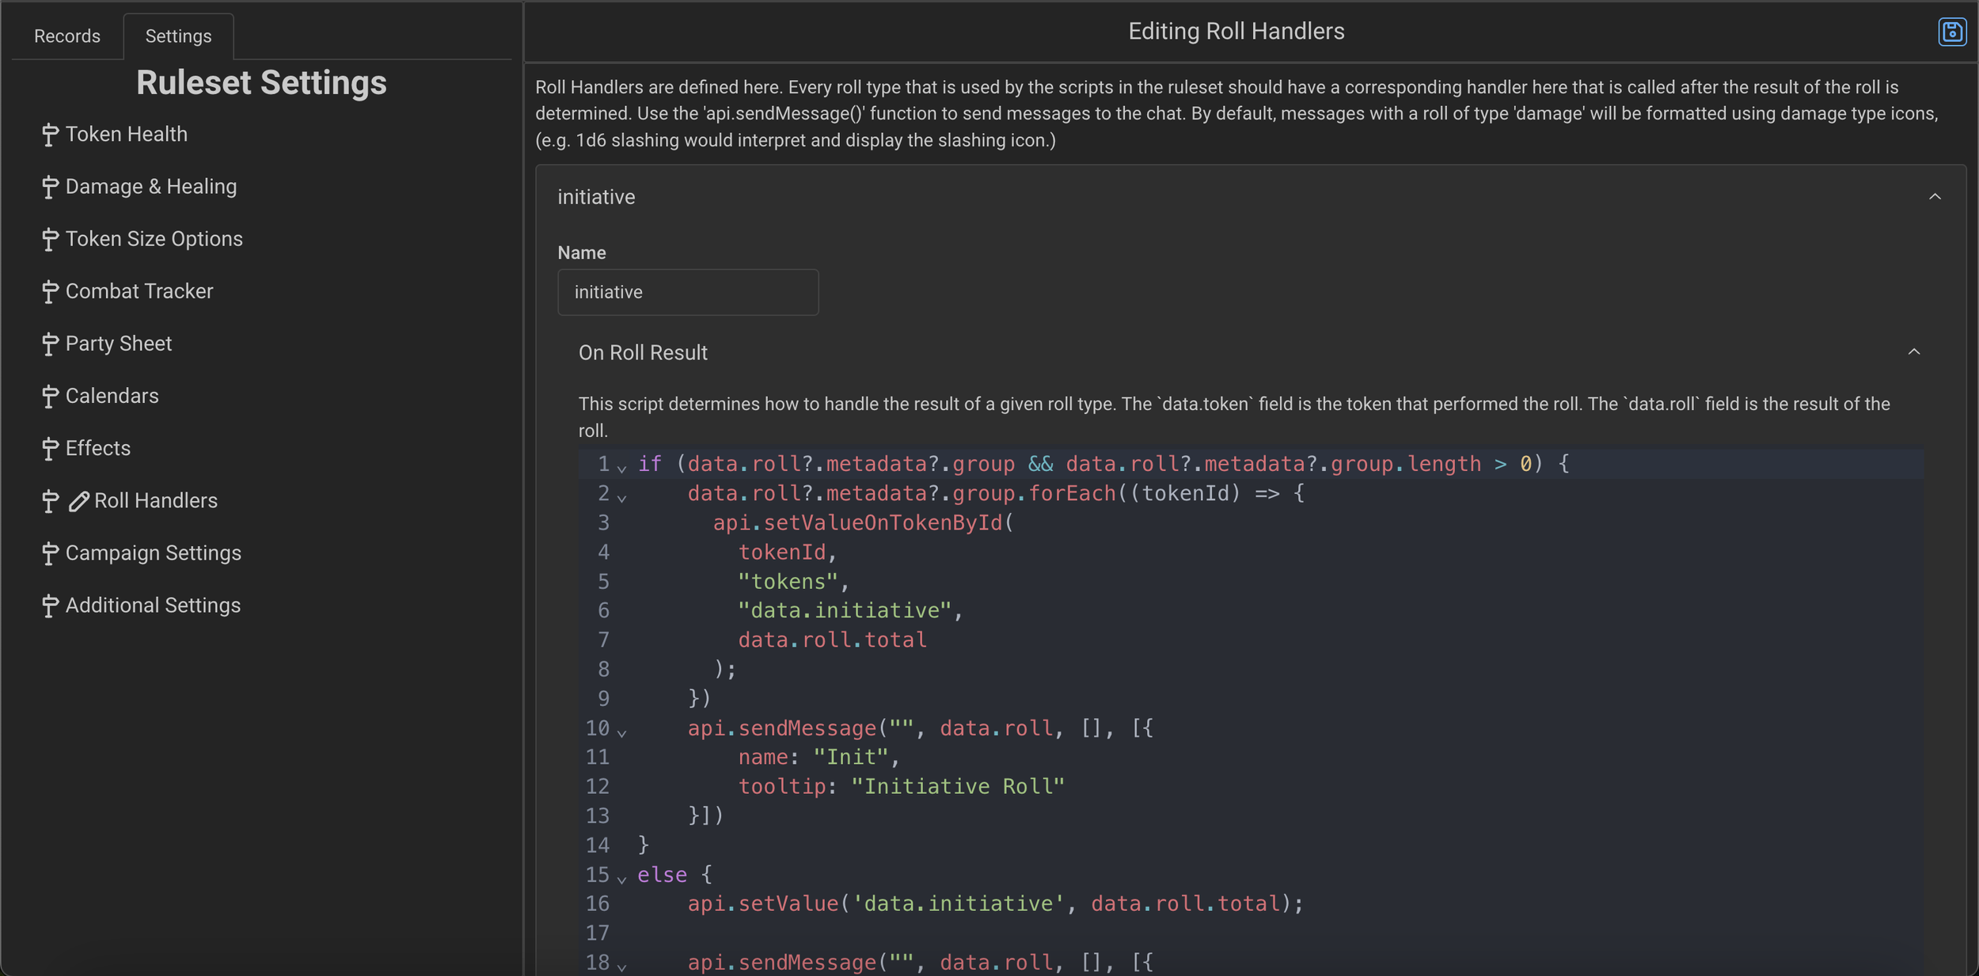Open Campaign Settings entry
Viewport: 1979px width, 976px height.
point(153,553)
